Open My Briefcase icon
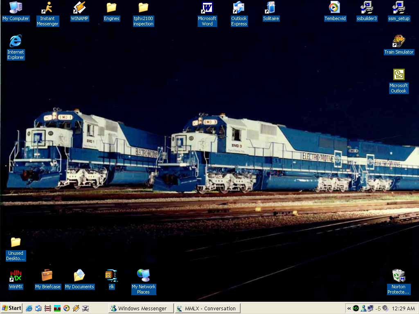Image resolution: width=419 pixels, height=314 pixels. pos(47,279)
